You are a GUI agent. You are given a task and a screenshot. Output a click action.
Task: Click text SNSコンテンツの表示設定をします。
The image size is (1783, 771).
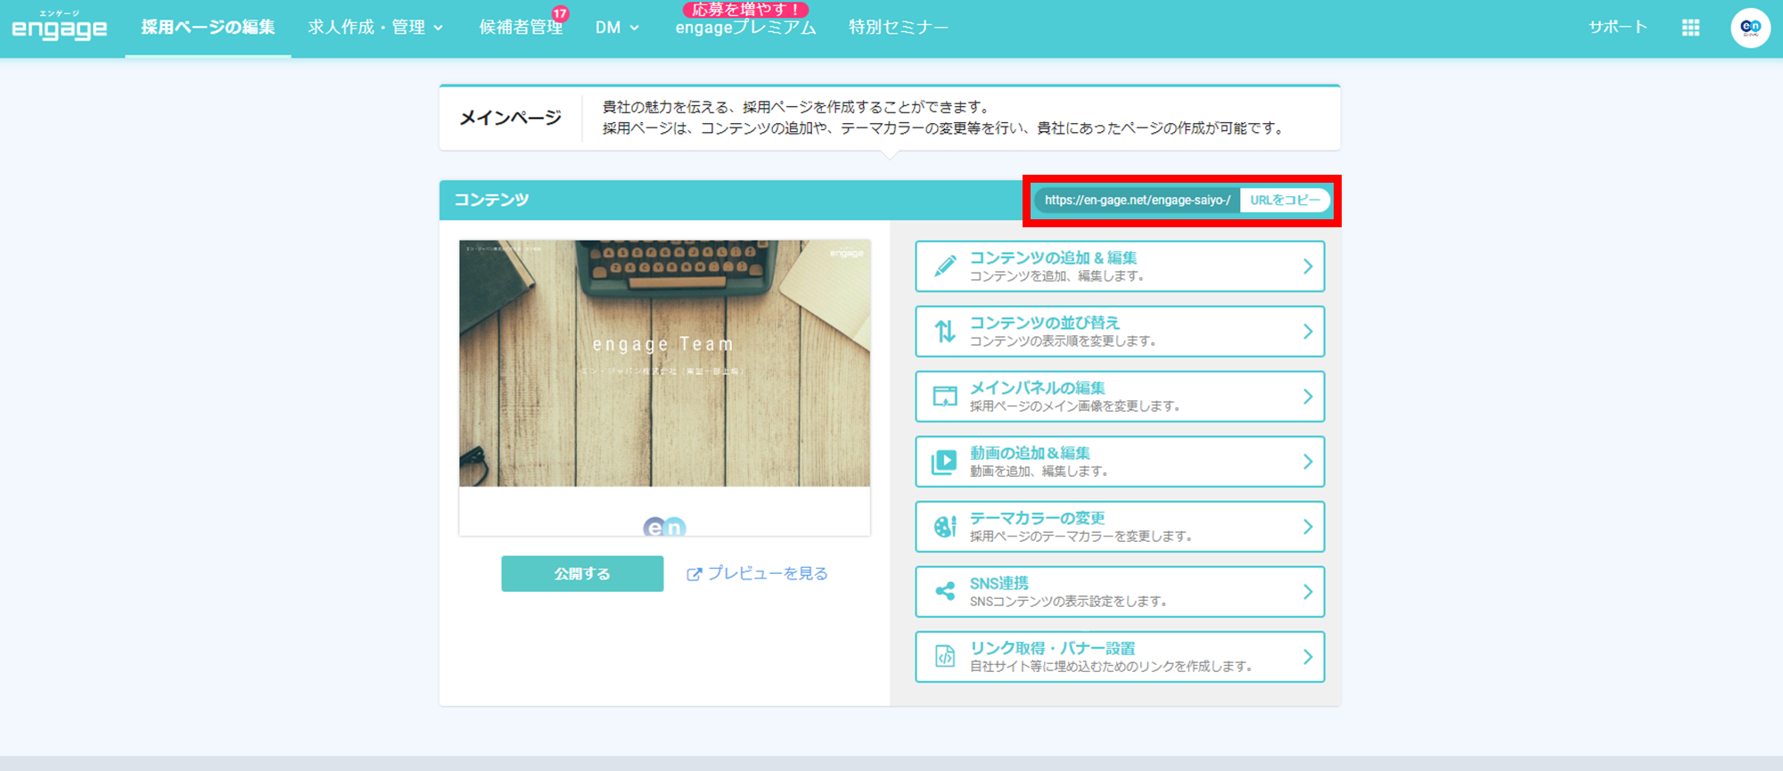click(1068, 601)
